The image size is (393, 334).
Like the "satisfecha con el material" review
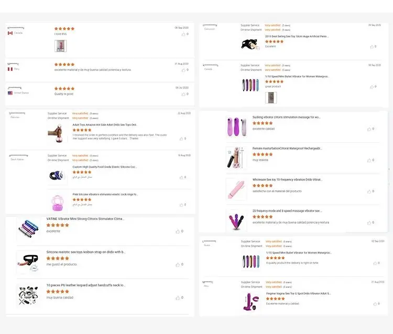369,191
